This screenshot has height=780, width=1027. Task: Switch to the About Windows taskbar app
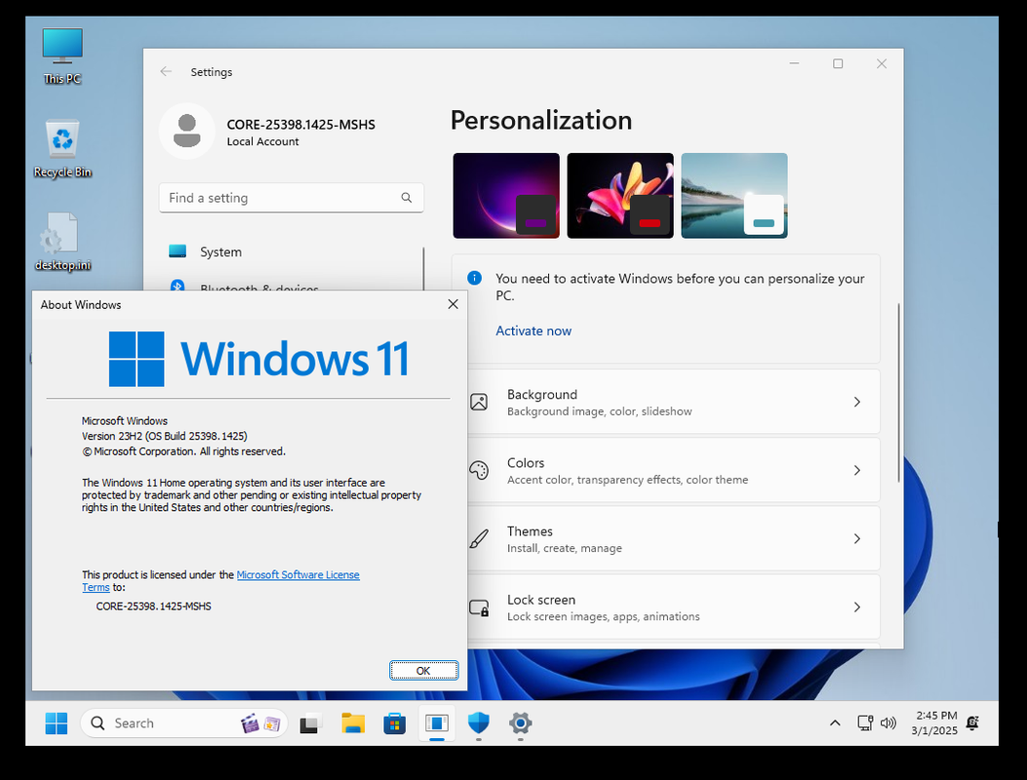click(437, 723)
